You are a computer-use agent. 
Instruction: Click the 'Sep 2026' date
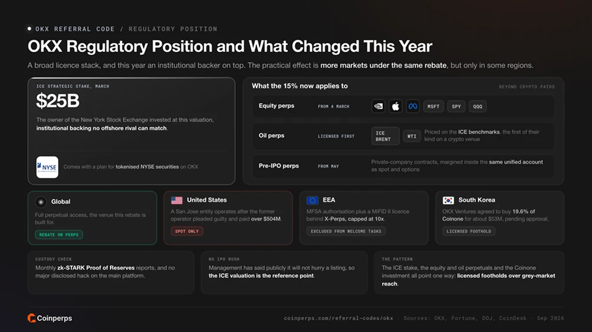(551, 318)
